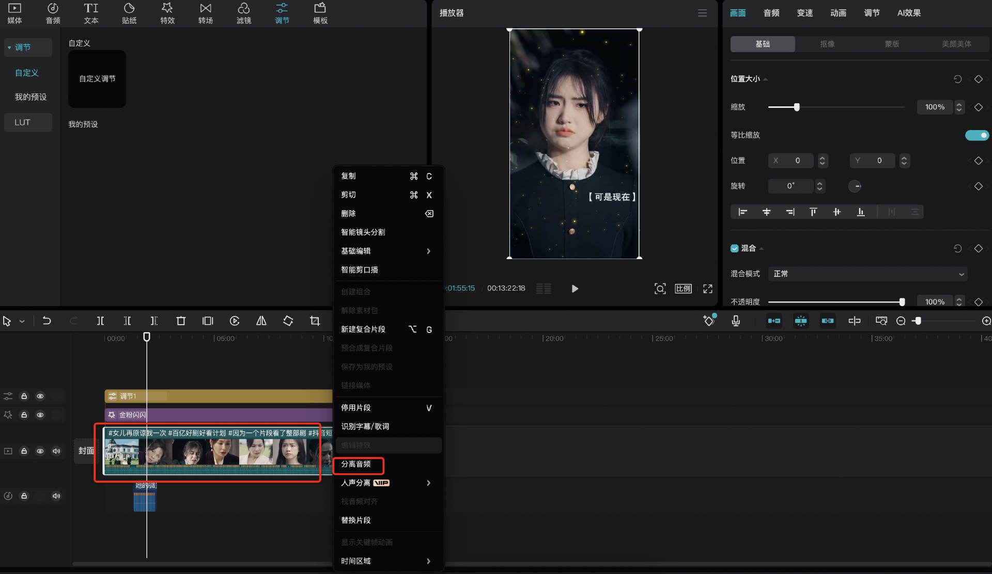This screenshot has height=574, width=992.
Task: Click the mirror flip icon in timeline toolbar
Action: 261,321
